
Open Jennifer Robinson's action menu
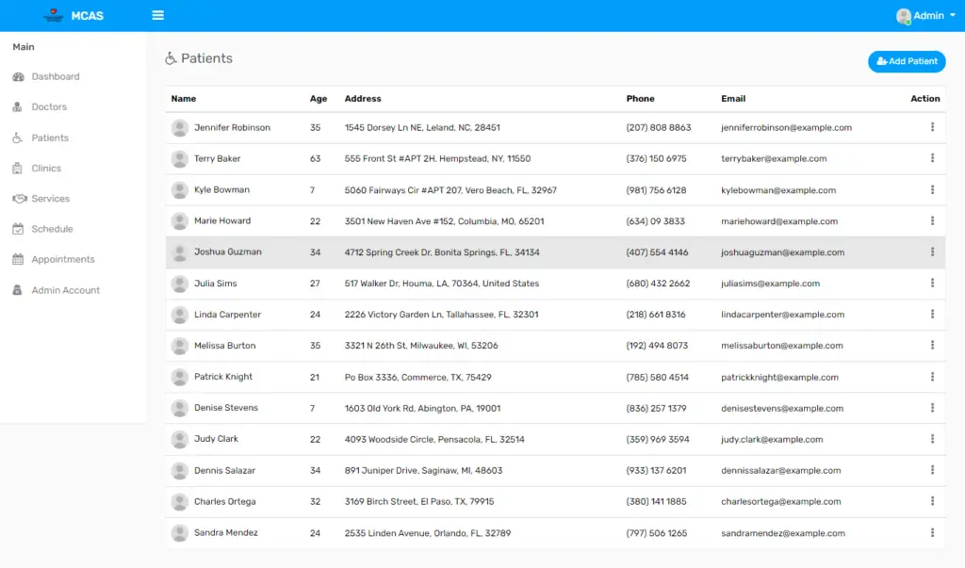(933, 127)
